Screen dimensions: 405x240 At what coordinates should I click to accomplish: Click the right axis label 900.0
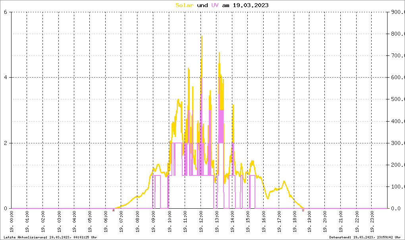point(397,12)
